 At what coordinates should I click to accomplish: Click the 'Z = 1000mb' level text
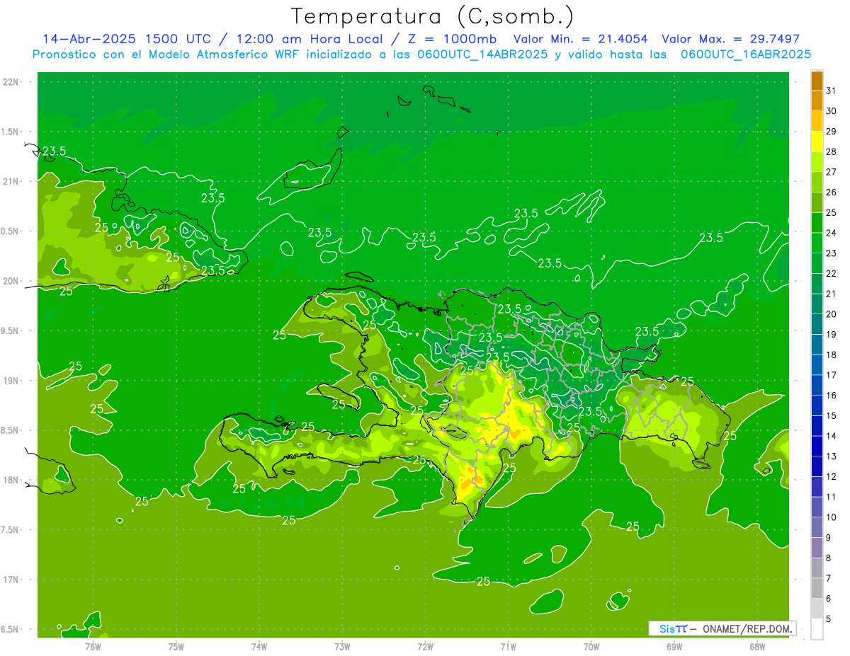451,39
